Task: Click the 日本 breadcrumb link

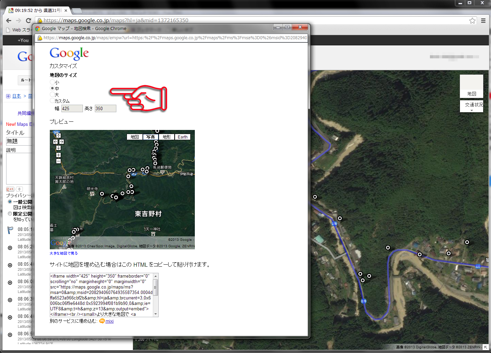Action: pos(17,96)
